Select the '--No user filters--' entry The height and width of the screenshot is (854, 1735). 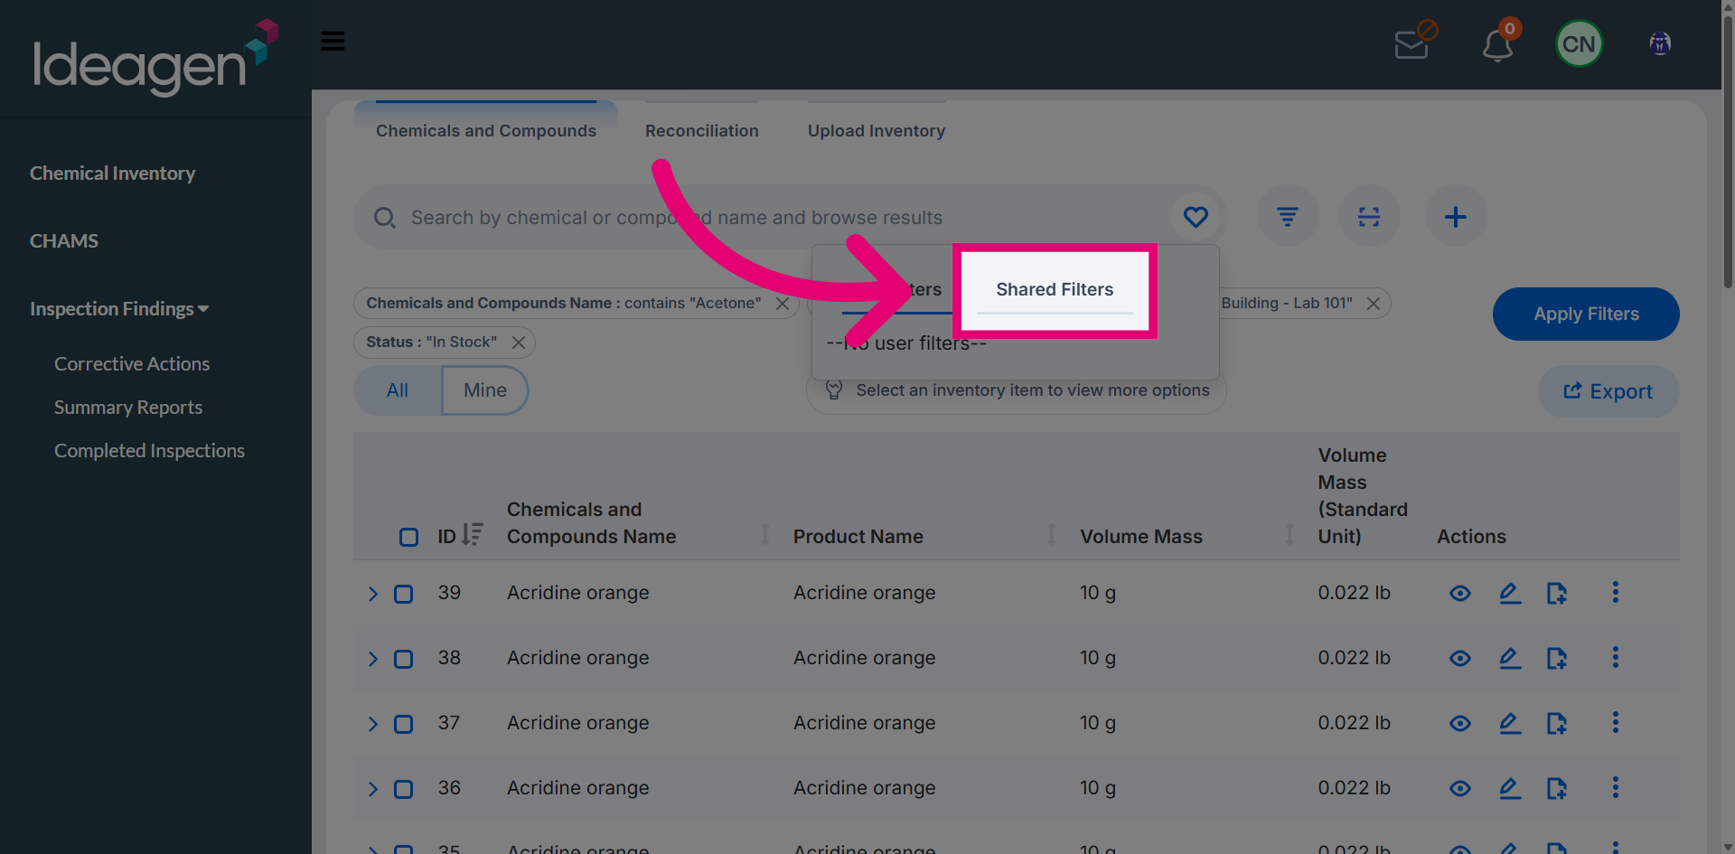(x=906, y=343)
